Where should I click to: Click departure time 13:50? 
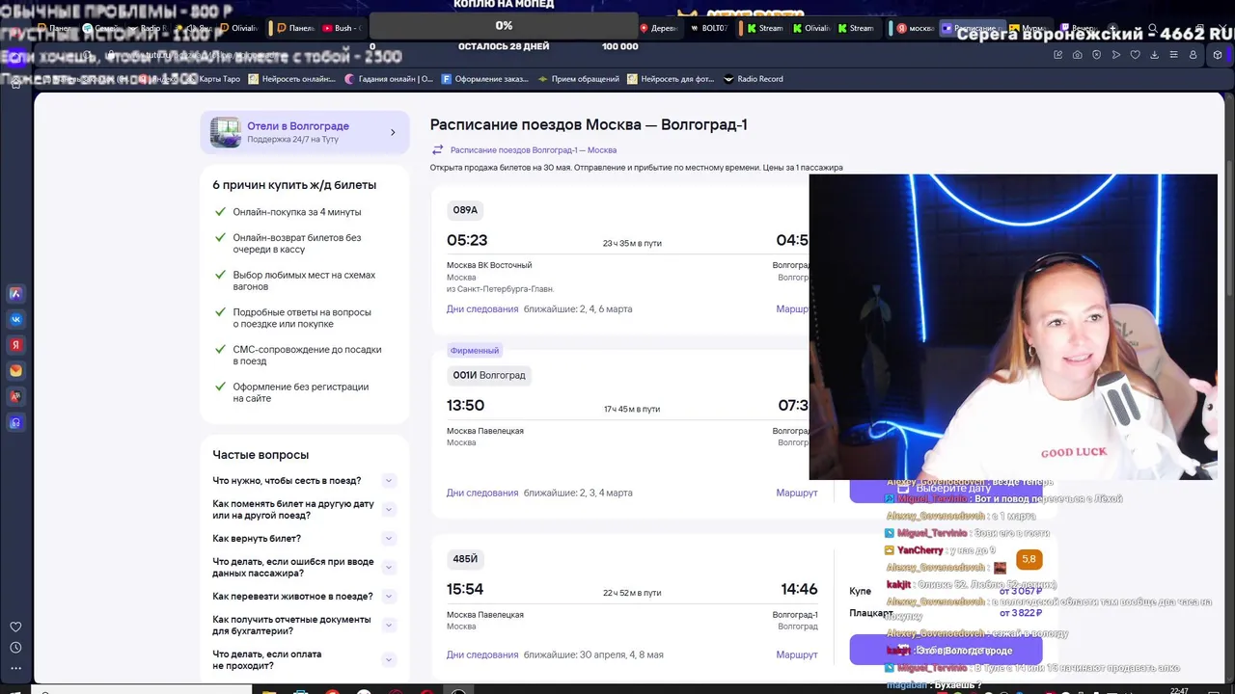click(465, 406)
